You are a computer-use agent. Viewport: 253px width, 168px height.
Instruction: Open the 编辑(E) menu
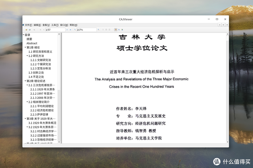[37, 25]
